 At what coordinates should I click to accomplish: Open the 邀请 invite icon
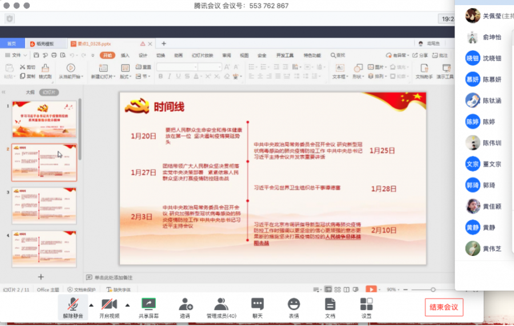pos(185,307)
